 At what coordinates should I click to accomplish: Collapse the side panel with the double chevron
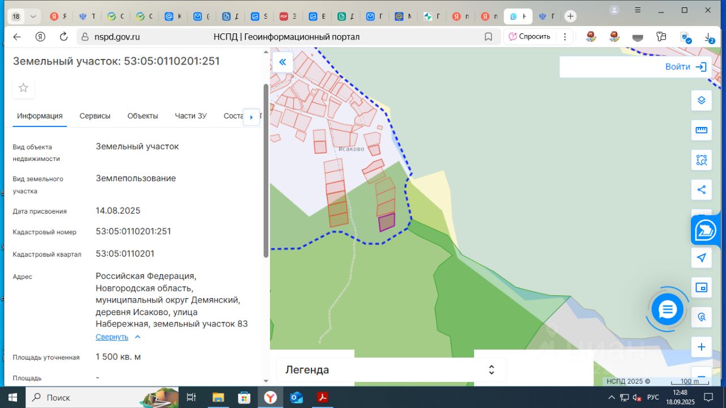point(282,62)
